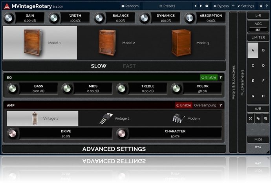This screenshot has height=183, width=271.
Task: Open the MIDI settings button
Action: pyautogui.click(x=258, y=139)
